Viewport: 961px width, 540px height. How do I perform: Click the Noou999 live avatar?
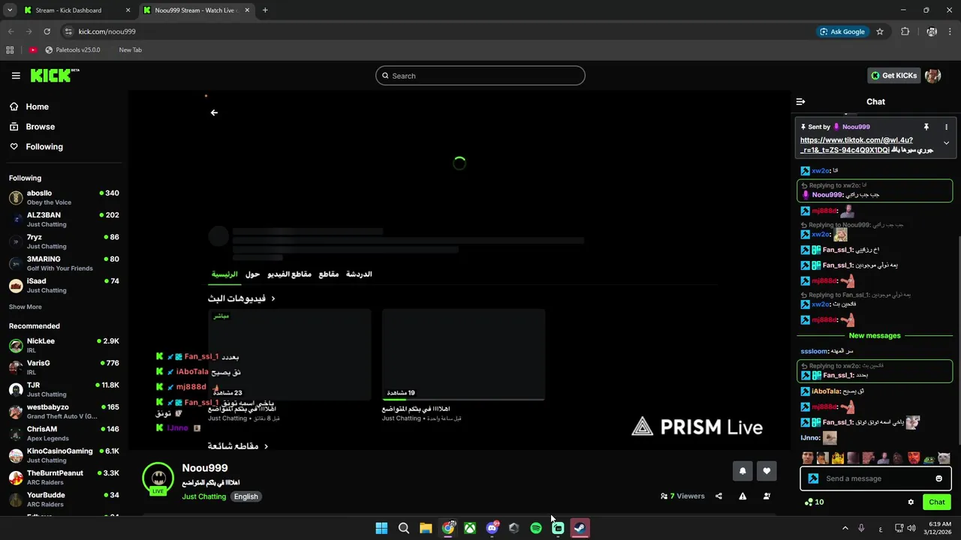158,478
